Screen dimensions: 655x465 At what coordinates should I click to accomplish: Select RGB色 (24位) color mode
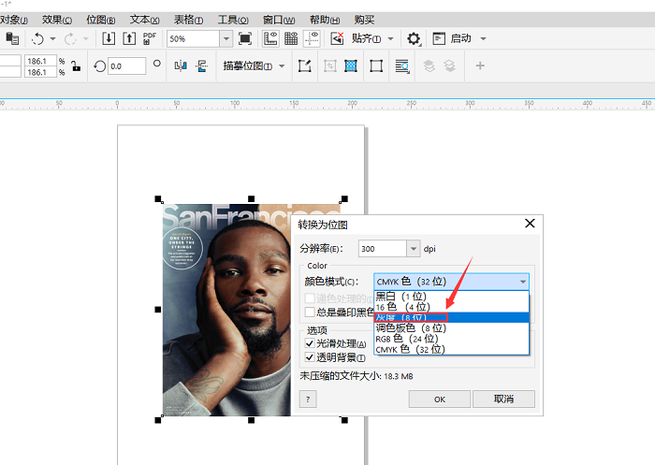tap(451, 339)
